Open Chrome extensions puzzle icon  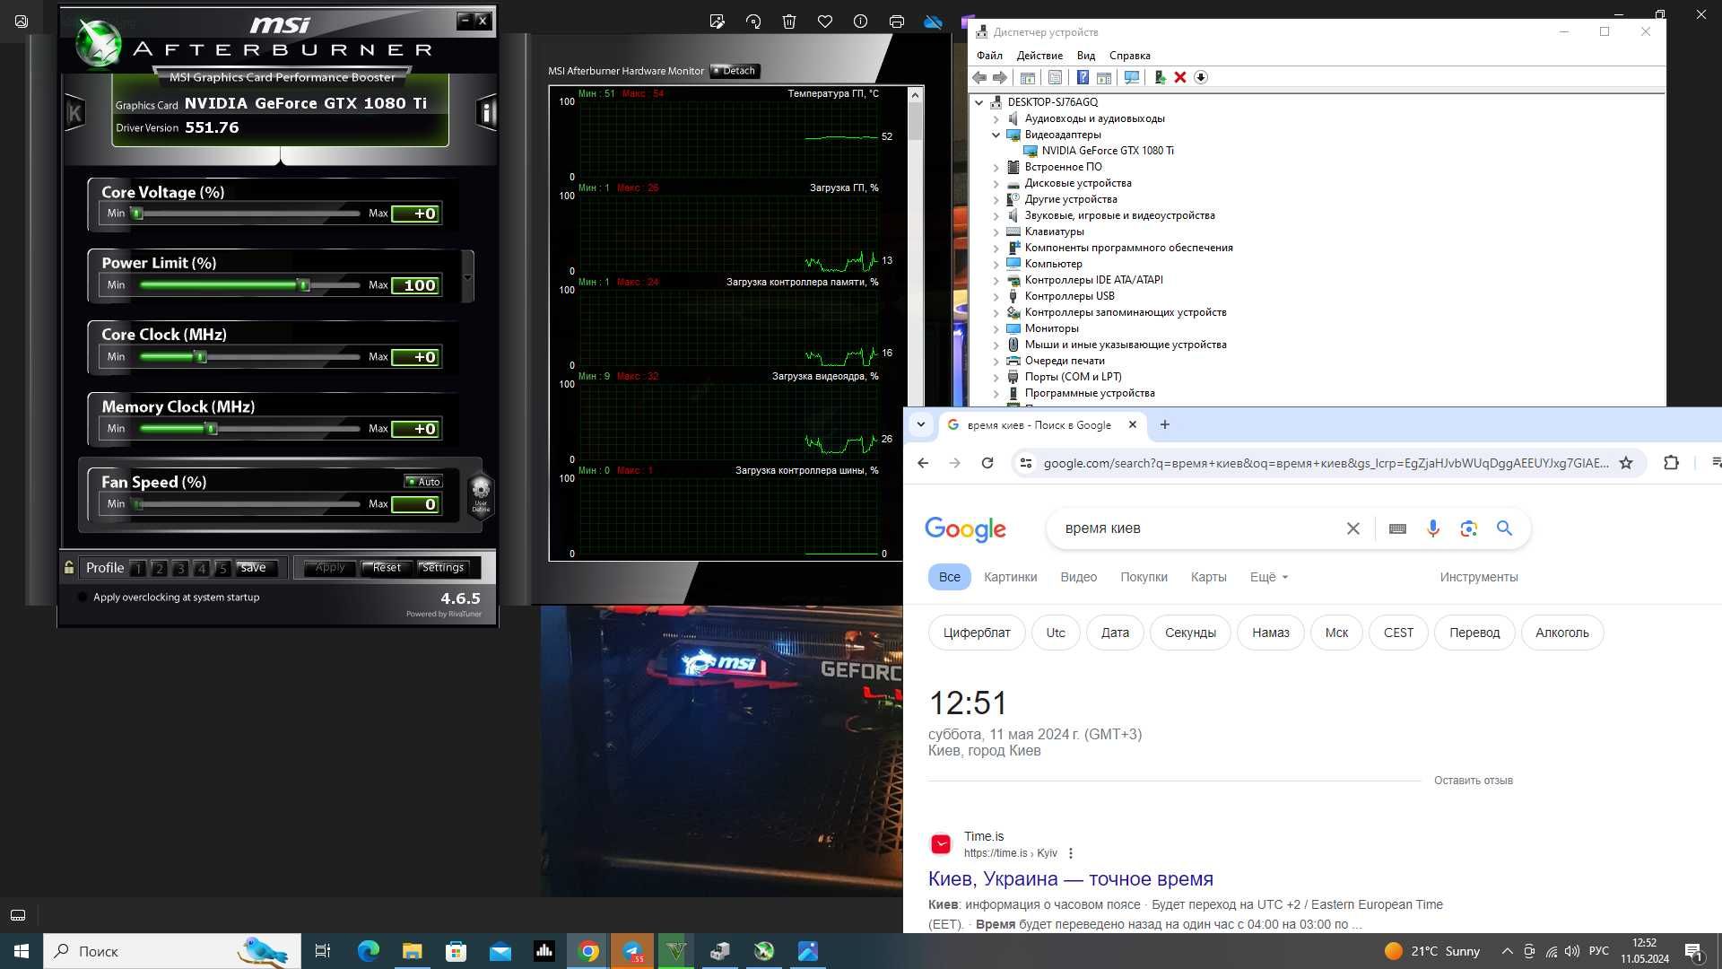pos(1671,463)
